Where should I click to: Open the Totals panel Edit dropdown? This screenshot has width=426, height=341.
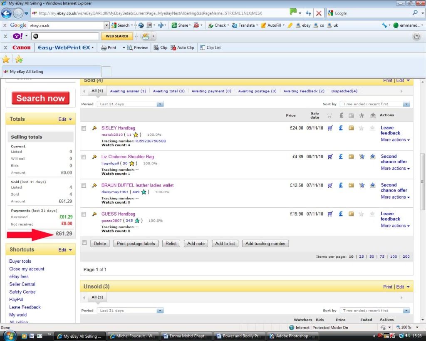point(65,119)
